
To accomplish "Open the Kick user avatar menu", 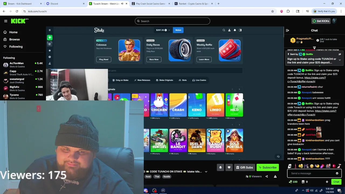I will 334,21.
